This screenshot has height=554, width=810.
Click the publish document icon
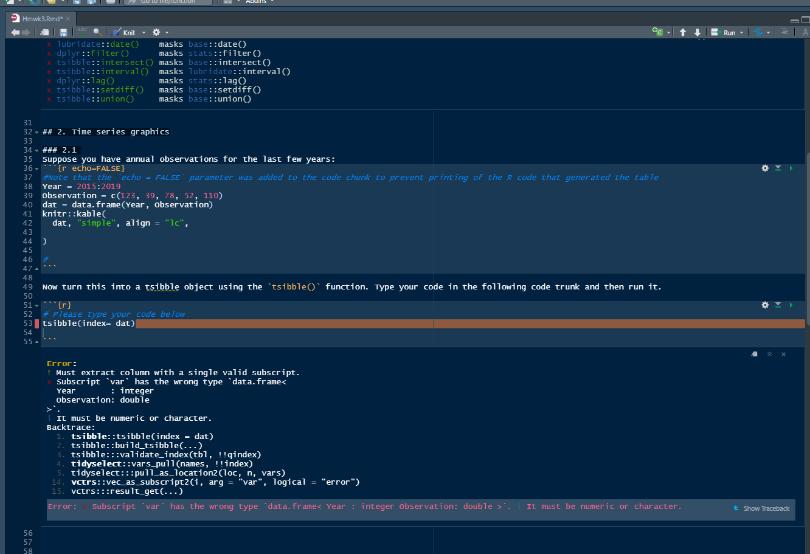point(758,32)
